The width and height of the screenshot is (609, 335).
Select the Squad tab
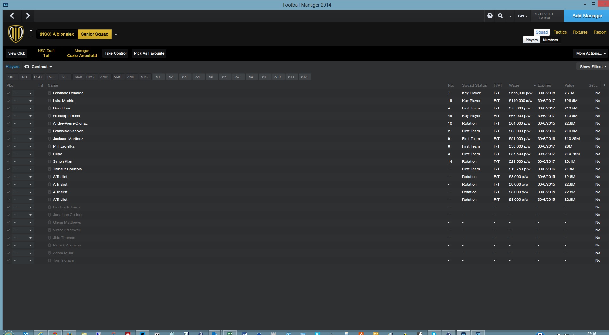click(542, 32)
